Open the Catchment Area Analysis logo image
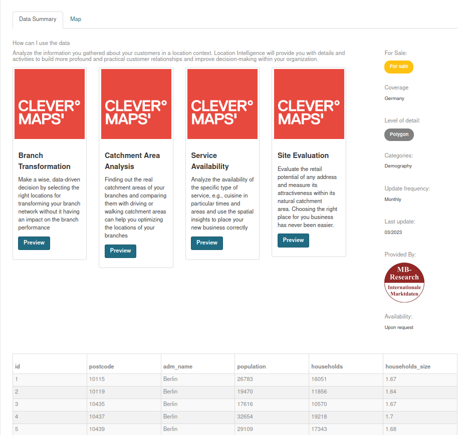 [x=136, y=104]
